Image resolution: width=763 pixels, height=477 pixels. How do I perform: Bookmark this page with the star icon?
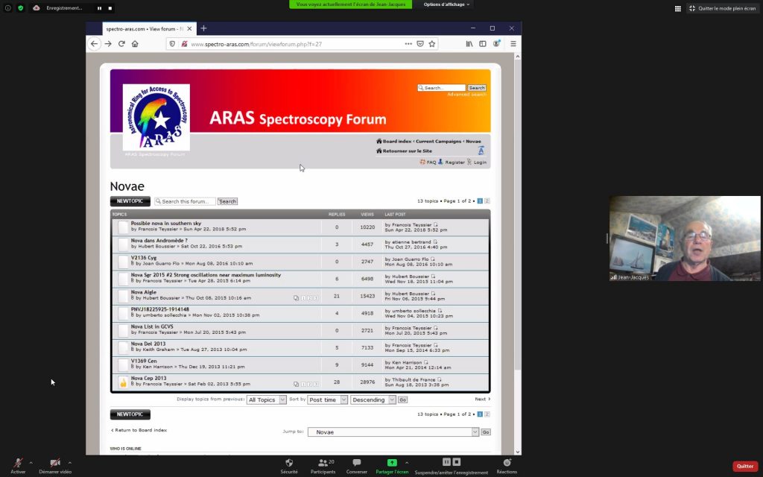tap(431, 44)
